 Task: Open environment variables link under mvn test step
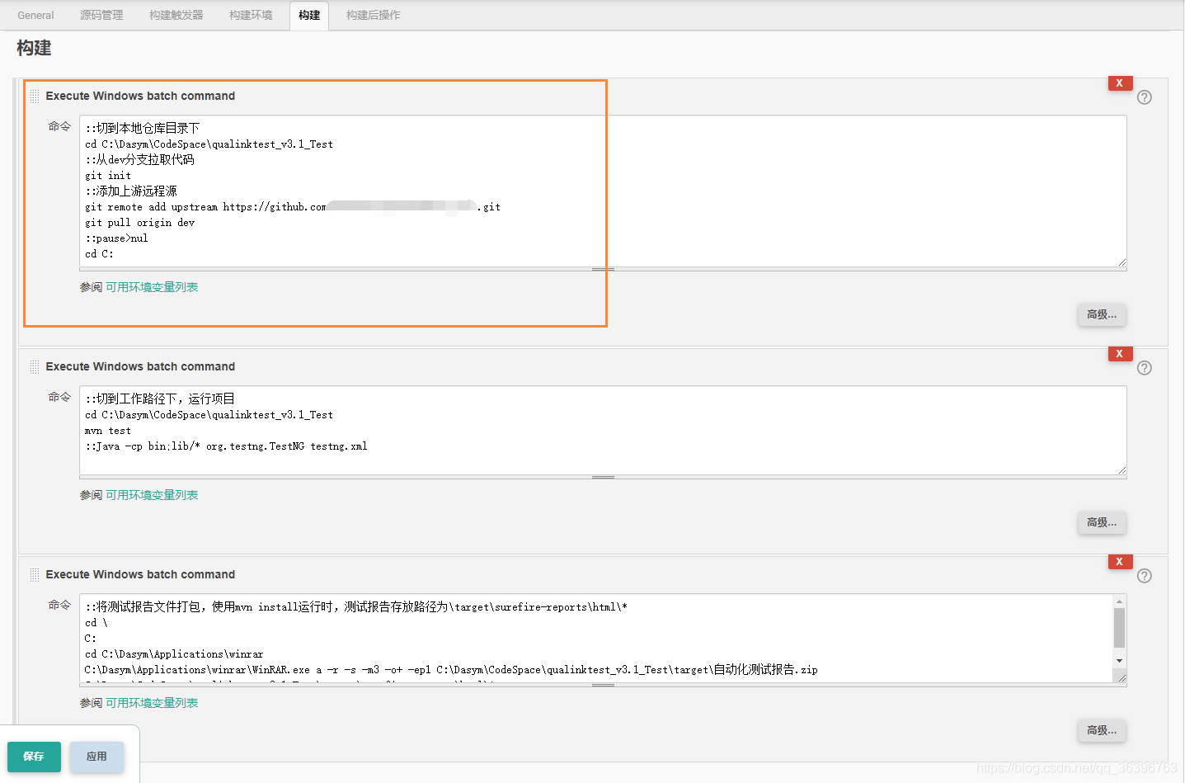152,495
